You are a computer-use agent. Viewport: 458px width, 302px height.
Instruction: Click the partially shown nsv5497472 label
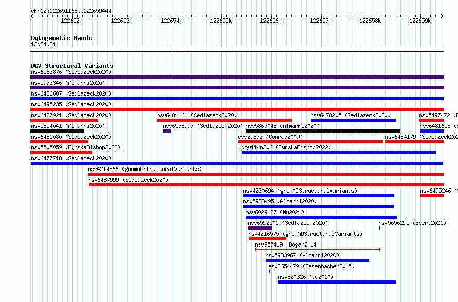tap(438, 115)
